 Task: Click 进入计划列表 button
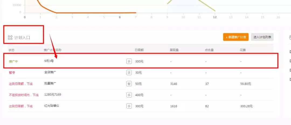(262, 37)
